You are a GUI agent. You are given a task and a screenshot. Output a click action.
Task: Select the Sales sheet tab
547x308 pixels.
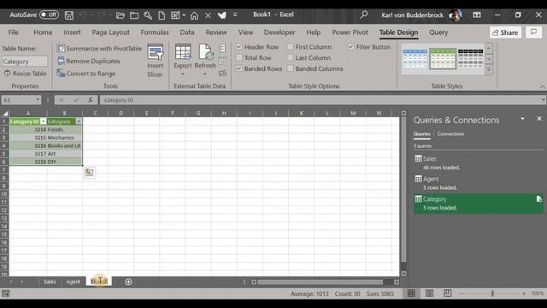click(x=50, y=281)
